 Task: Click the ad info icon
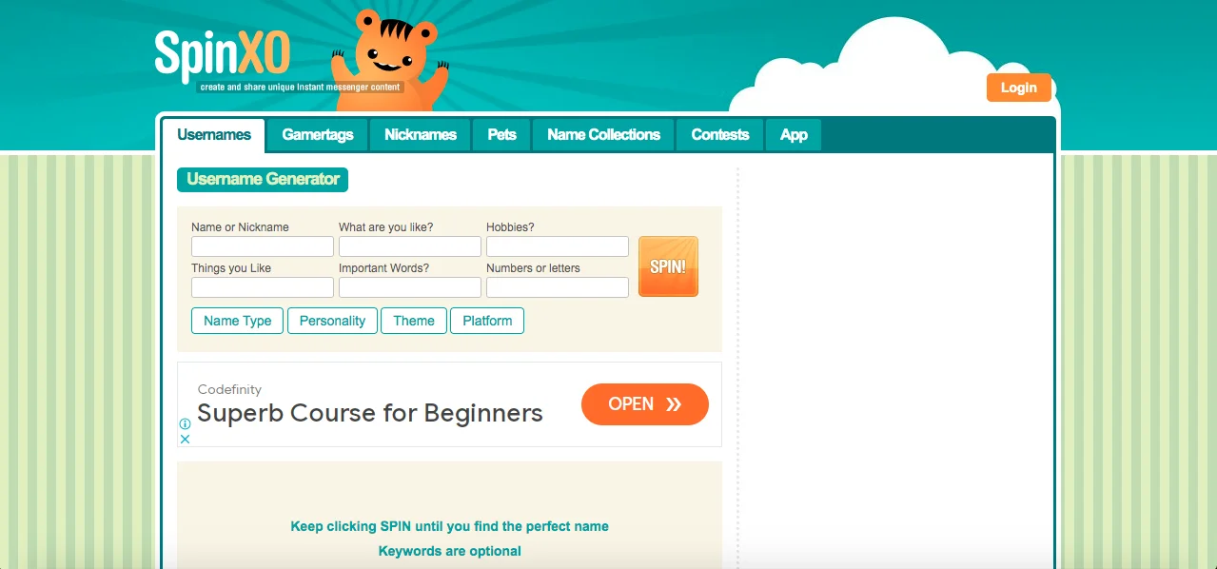point(185,424)
